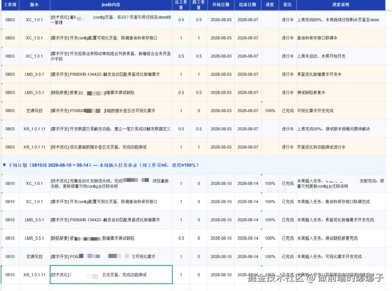Click the selected [技术优化] cell in the last row

(111, 275)
